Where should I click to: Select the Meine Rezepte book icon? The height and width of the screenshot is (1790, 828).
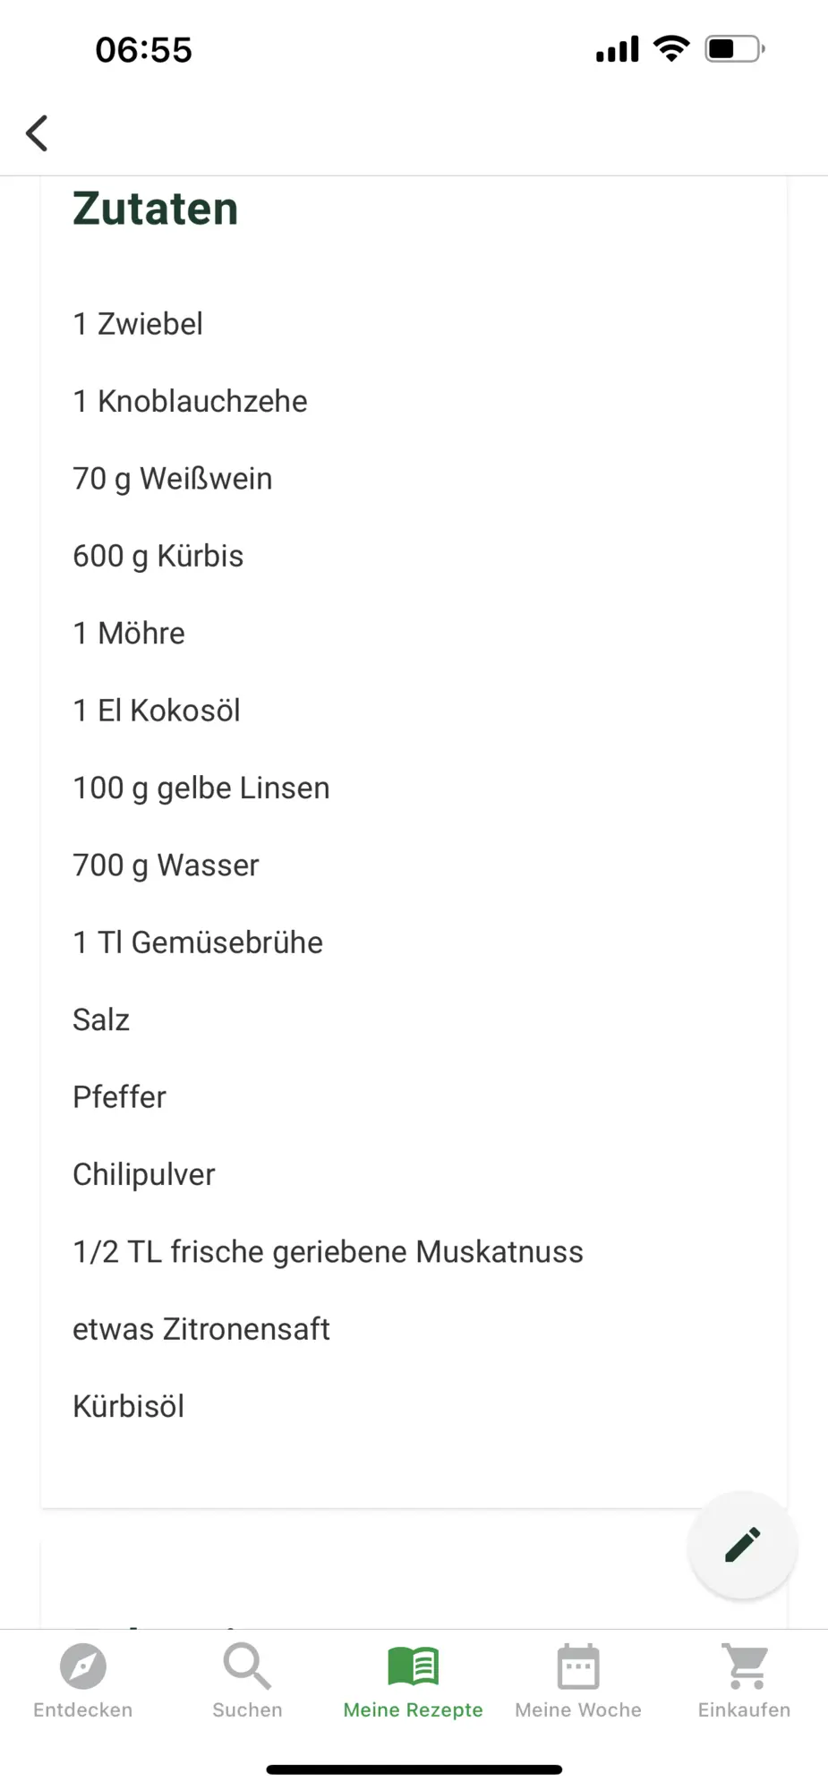[413, 1666]
